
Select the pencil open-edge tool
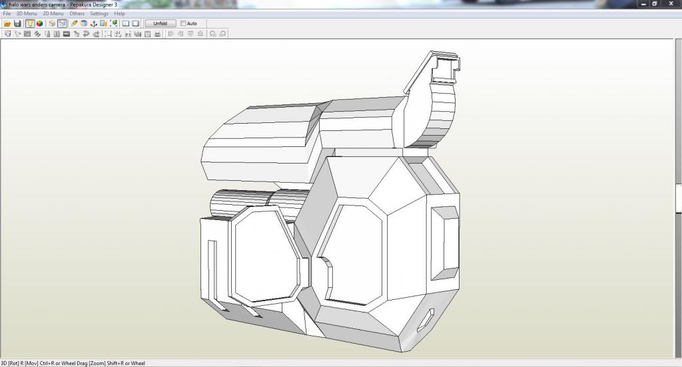click(x=74, y=23)
